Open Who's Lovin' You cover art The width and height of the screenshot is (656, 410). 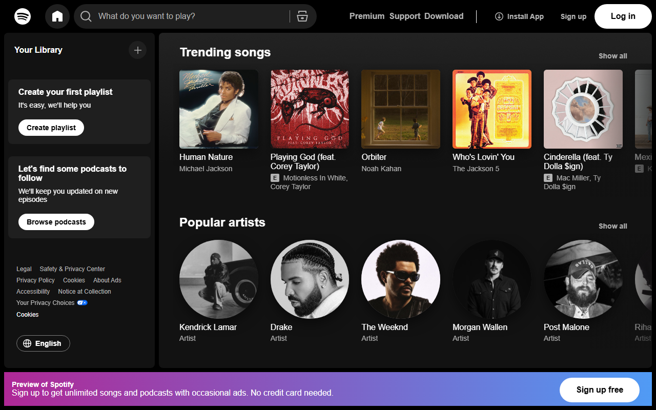point(492,109)
